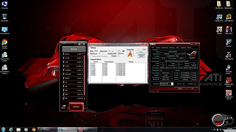The image size is (236, 132).
Task: Open the Computer desktop icon
Action: coord(4,5)
